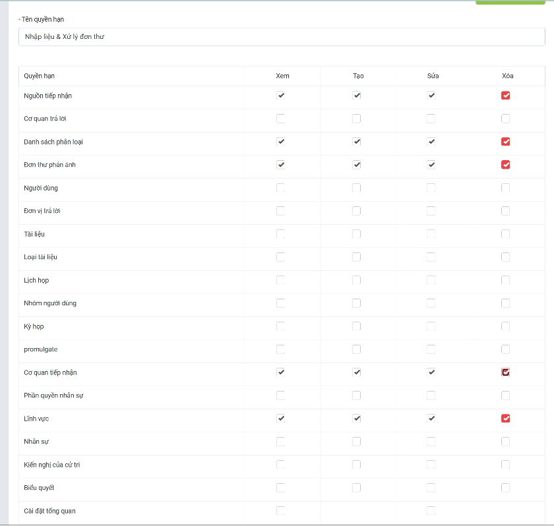Check Xem for Phân quyền nhân sự

[x=281, y=395]
